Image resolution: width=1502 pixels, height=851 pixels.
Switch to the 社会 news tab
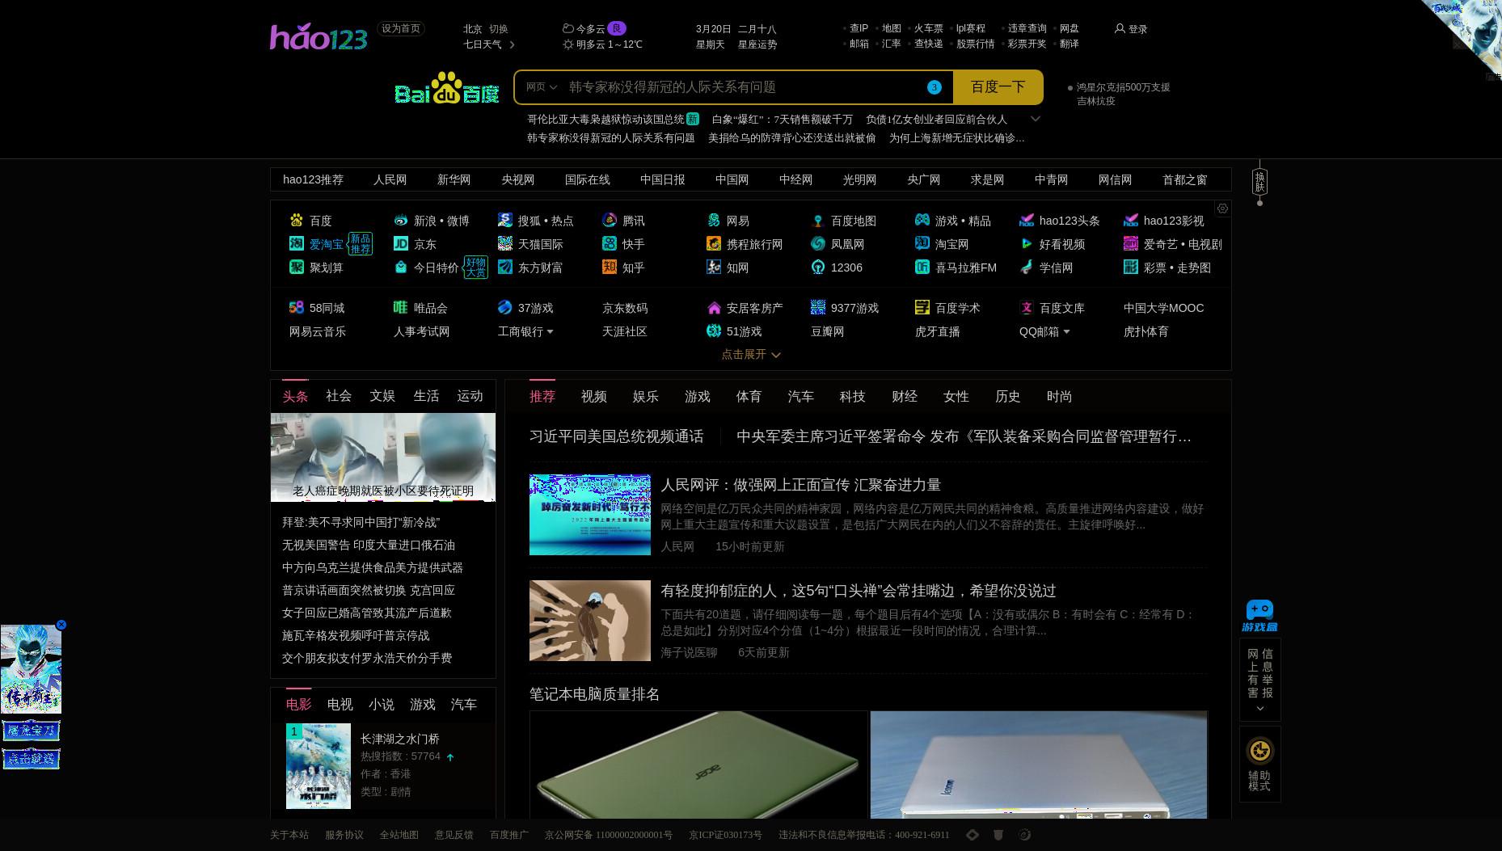[x=339, y=395]
